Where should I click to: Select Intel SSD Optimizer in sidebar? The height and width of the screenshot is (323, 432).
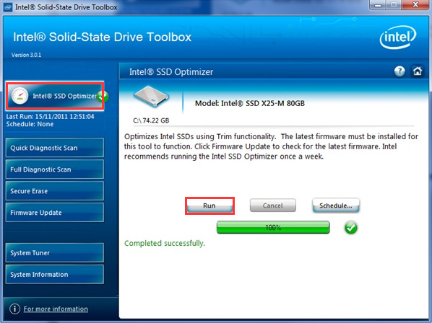[x=55, y=96]
